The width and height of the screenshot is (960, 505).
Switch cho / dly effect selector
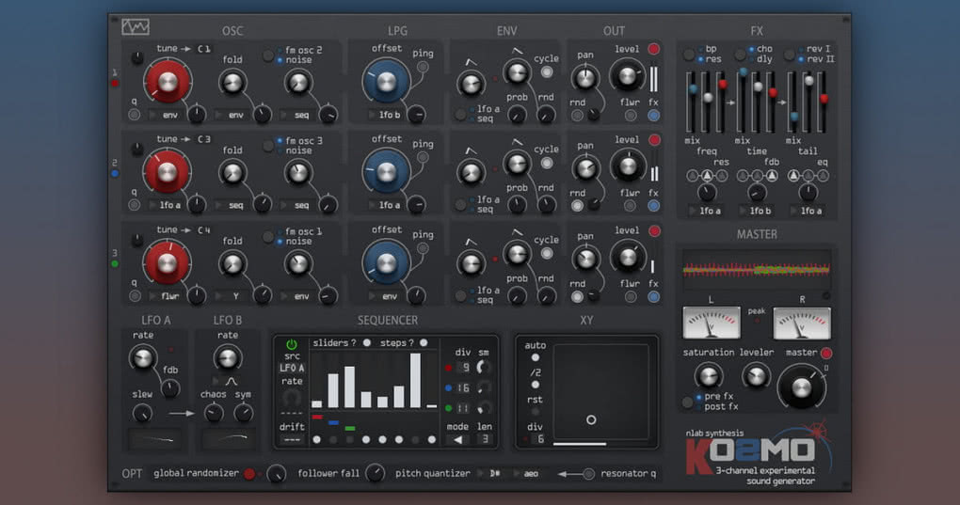click(x=740, y=55)
